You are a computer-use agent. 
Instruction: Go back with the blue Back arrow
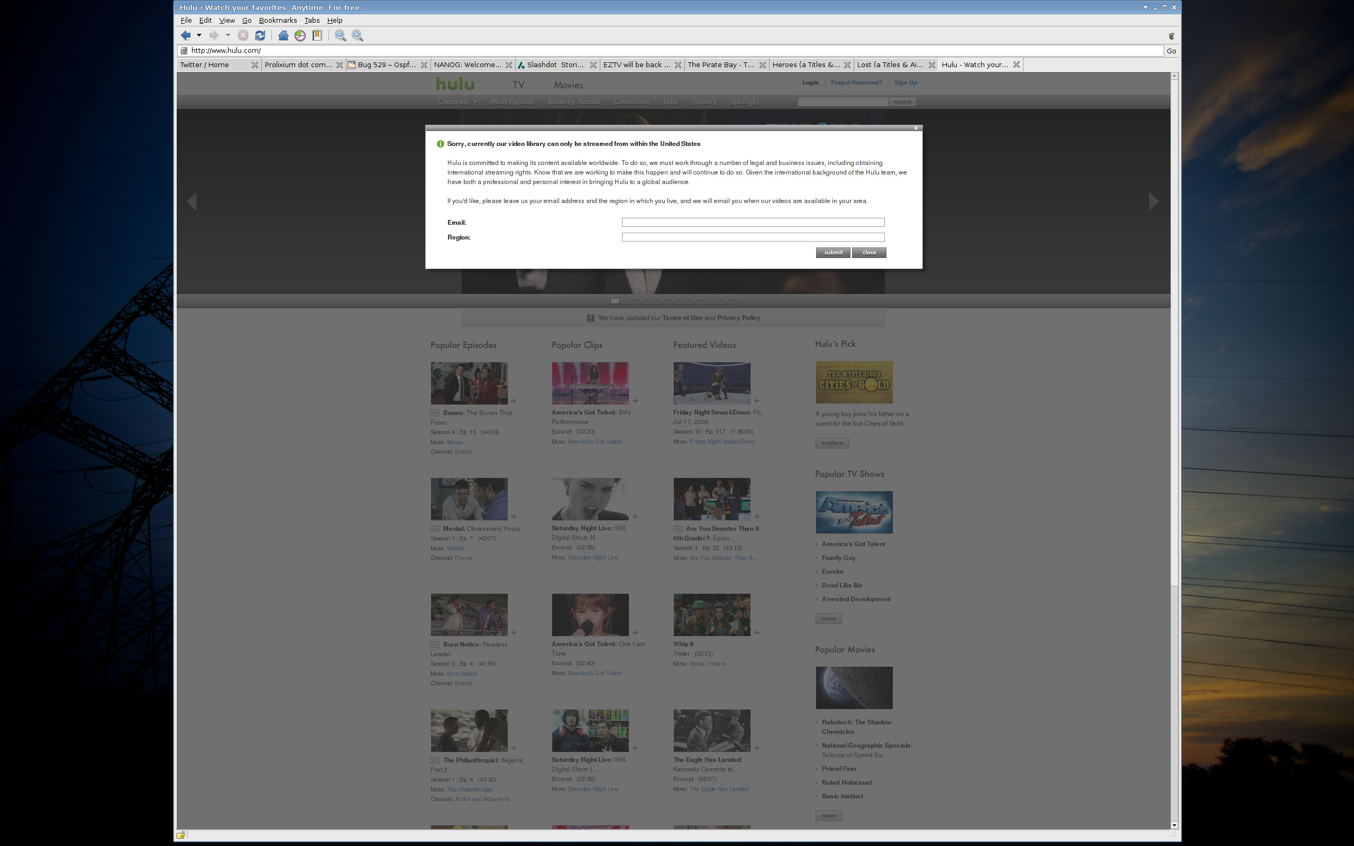[x=186, y=35]
